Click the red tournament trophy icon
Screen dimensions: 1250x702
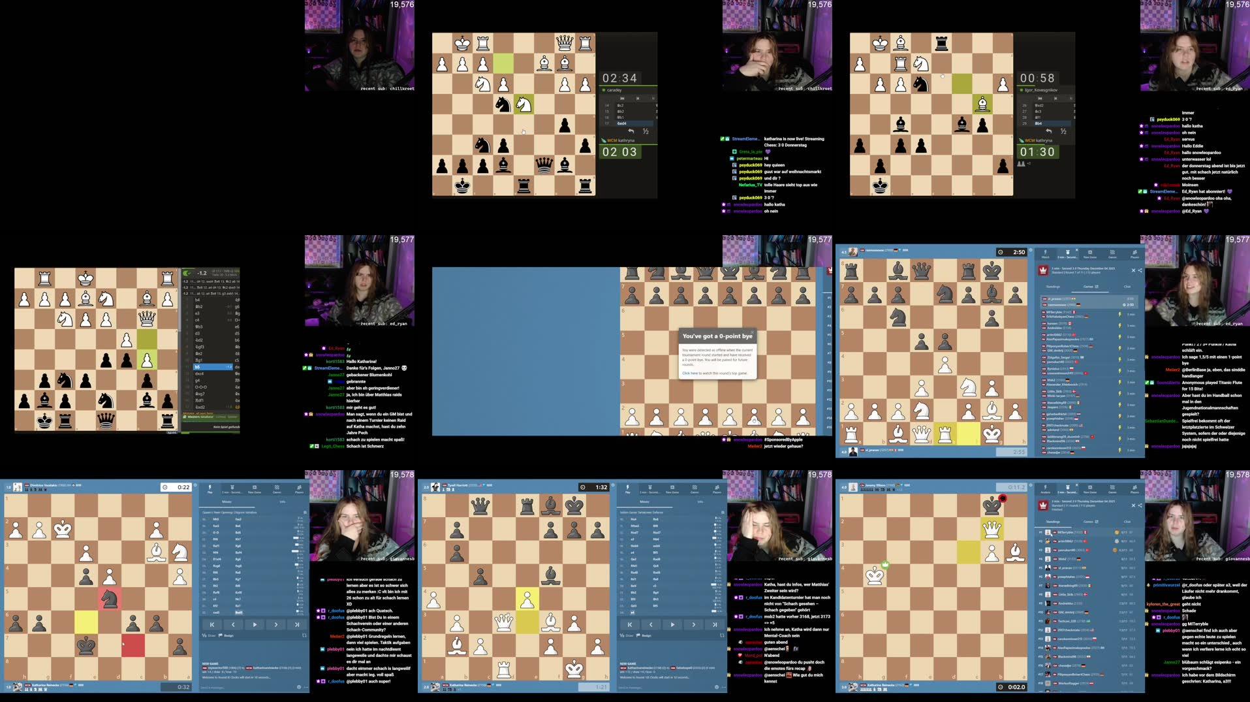1042,271
